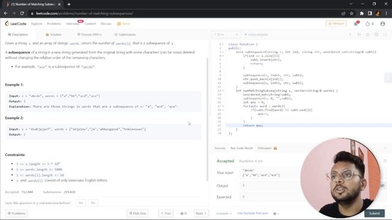
Task: Open the browser extensions puzzle icon
Action: (361, 13)
